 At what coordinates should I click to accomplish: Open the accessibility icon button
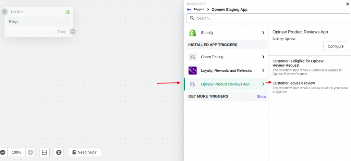click(59, 152)
